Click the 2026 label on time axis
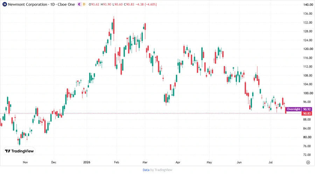This screenshot has height=174, width=315. [87, 162]
